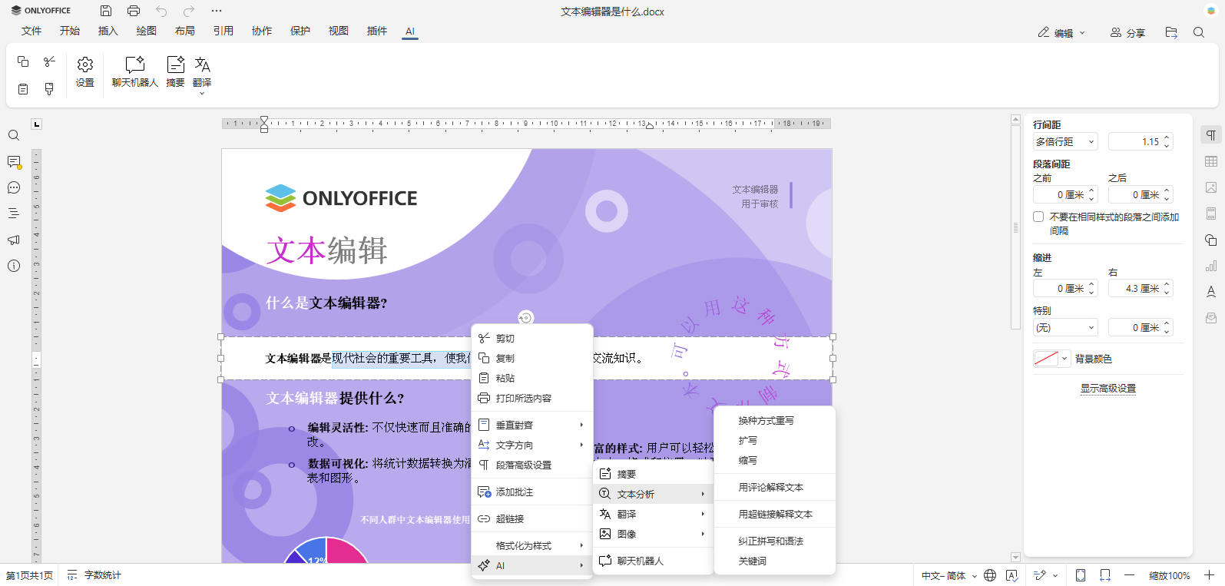Open the 中文-简体 language dropdown
The image size is (1225, 586).
tap(949, 575)
